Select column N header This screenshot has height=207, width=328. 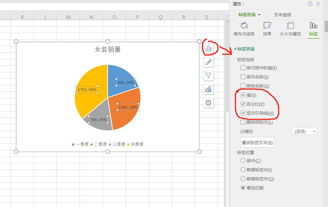[x=92, y=17]
